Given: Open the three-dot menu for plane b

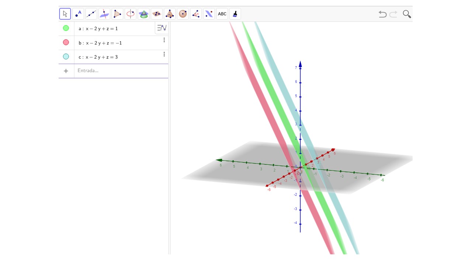Looking at the screenshot, I should [x=164, y=40].
